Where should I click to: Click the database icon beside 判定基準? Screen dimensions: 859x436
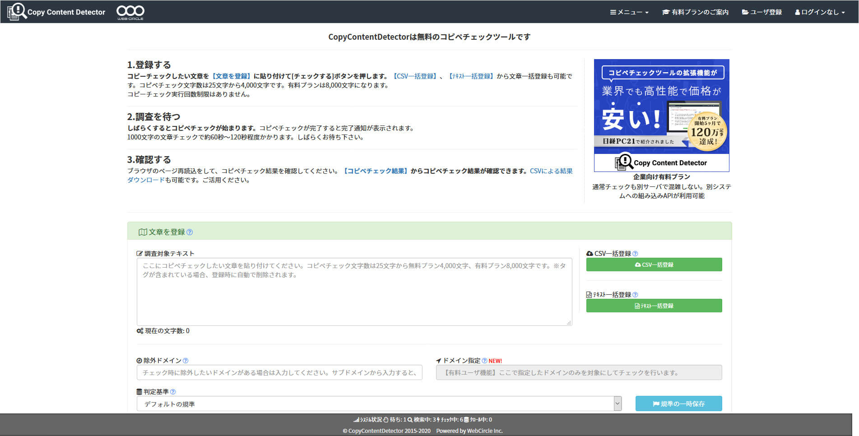coord(139,392)
